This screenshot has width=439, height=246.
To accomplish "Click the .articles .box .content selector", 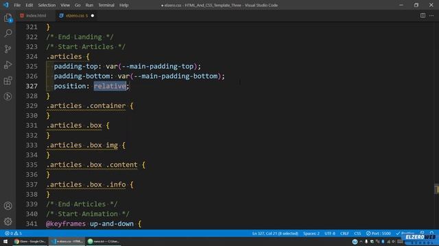I will [x=92, y=165].
